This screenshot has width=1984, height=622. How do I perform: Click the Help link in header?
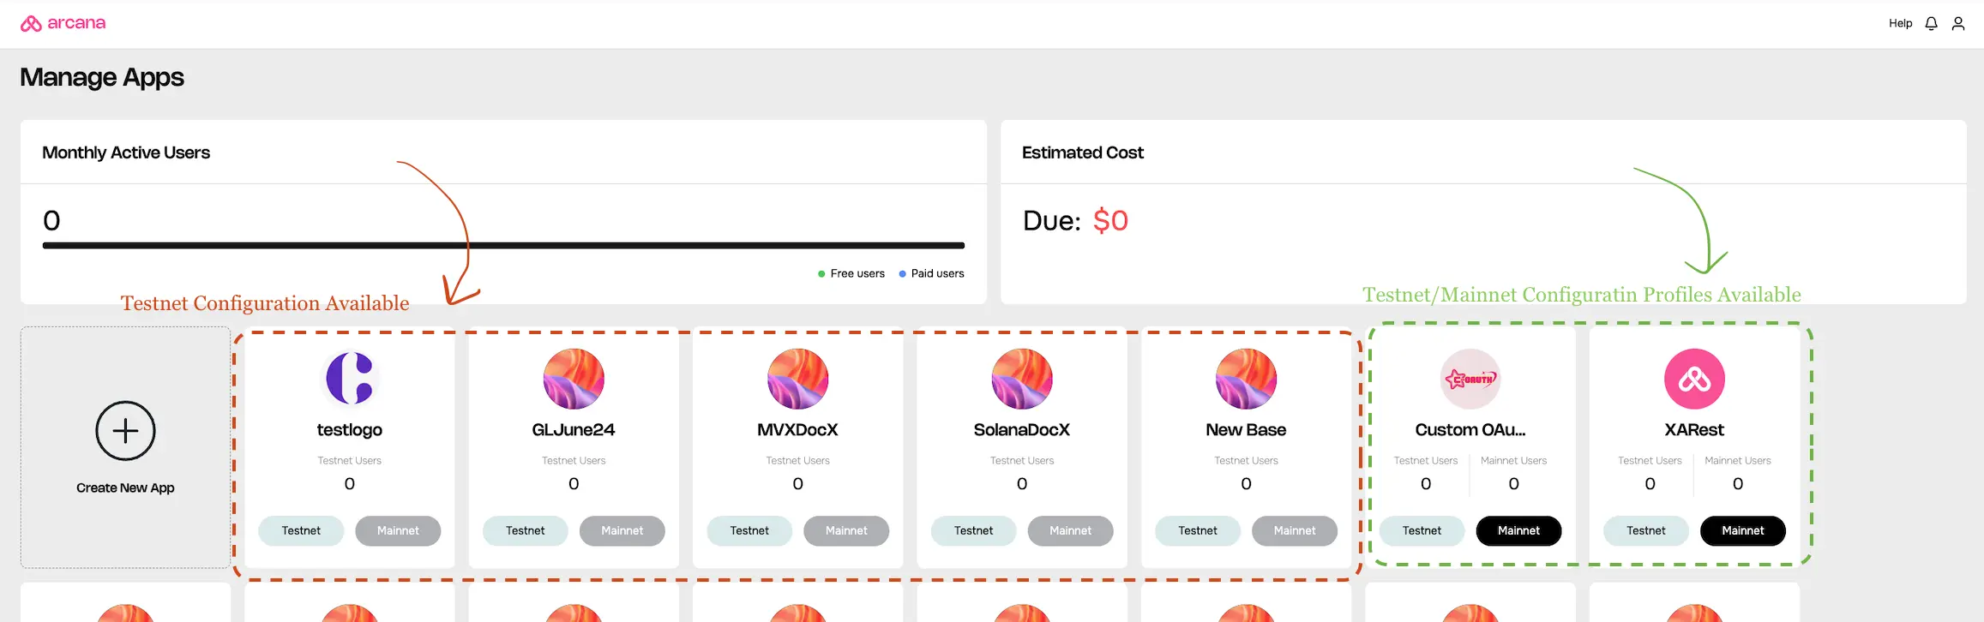tap(1900, 23)
